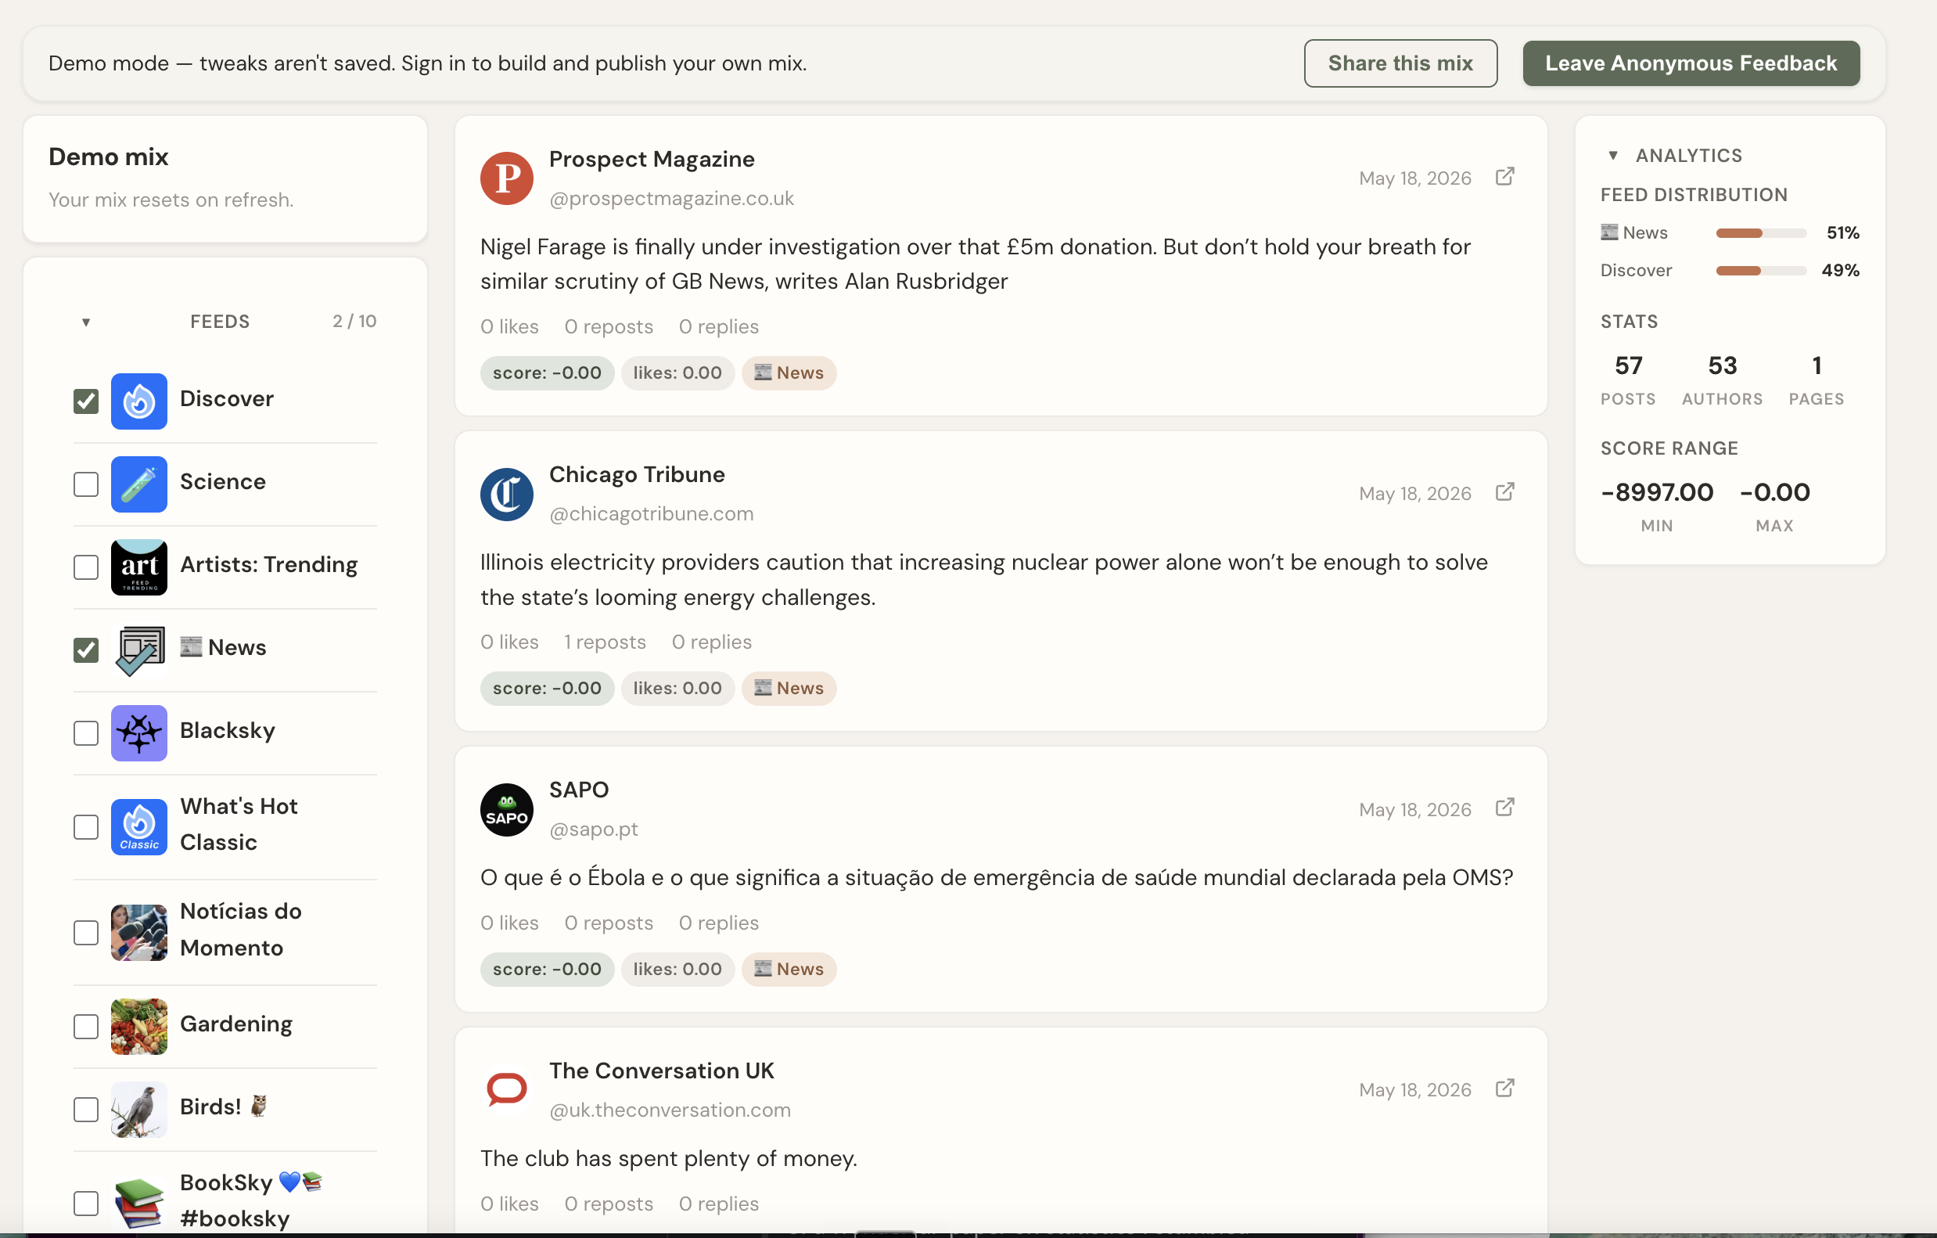
Task: Click the Share this mix button
Action: point(1400,63)
